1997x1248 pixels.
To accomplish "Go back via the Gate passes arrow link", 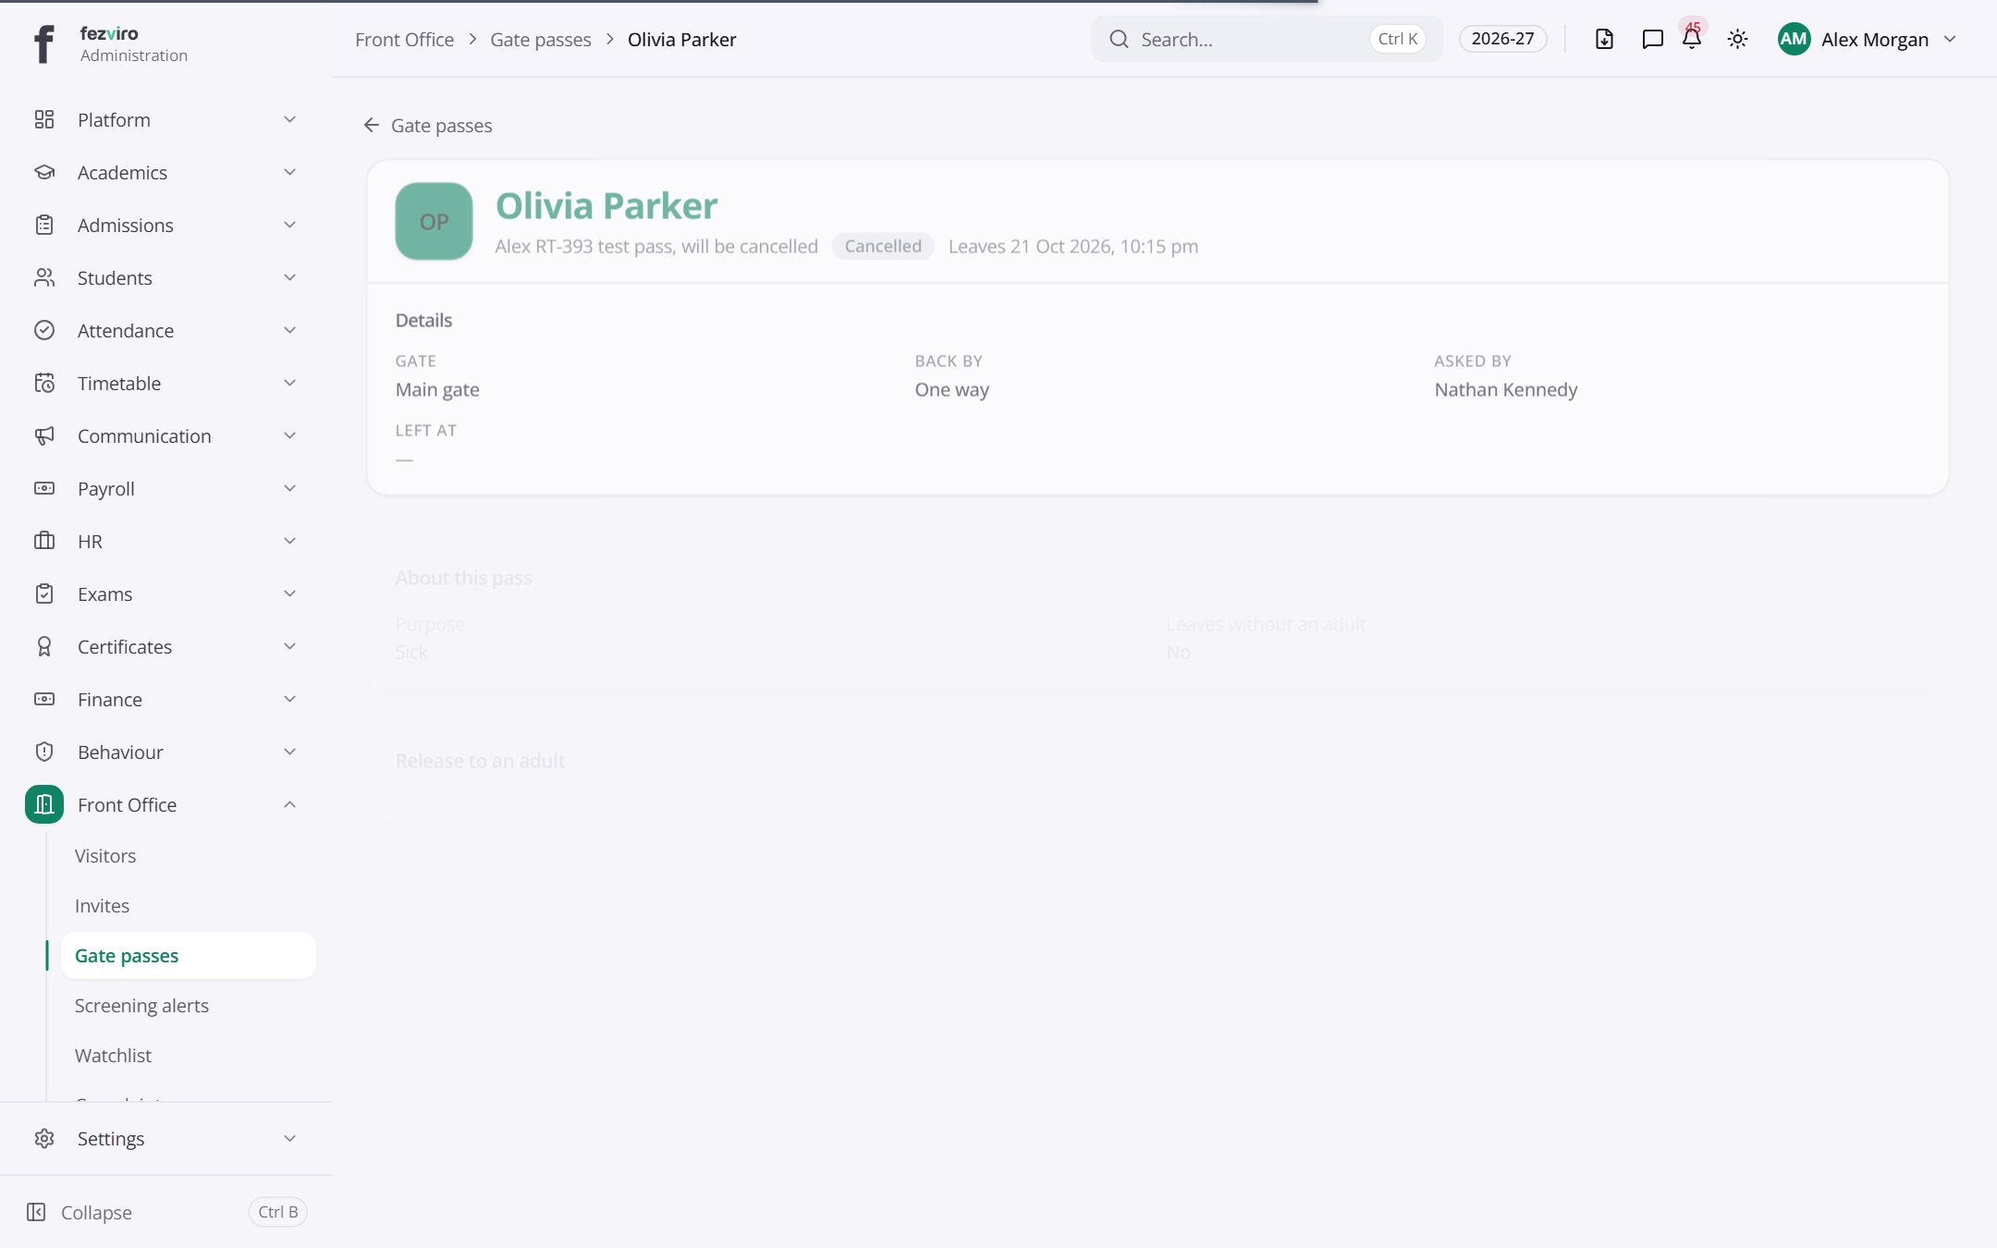I will pyautogui.click(x=427, y=125).
